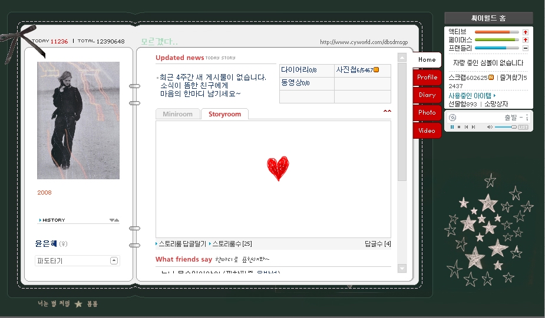Viewport: 545px width, 318px height.
Task: Open the Diary tab
Action: pyautogui.click(x=427, y=95)
